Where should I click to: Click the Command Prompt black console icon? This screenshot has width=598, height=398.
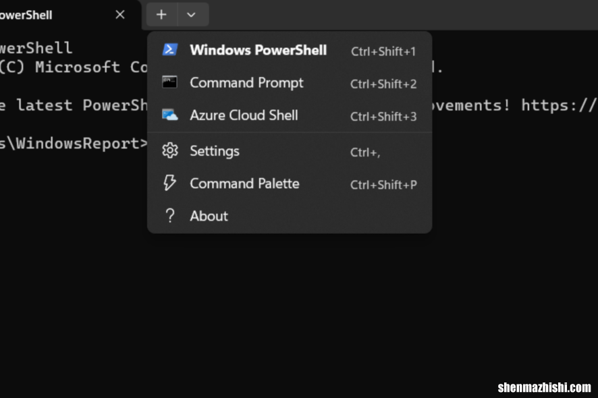tap(169, 82)
